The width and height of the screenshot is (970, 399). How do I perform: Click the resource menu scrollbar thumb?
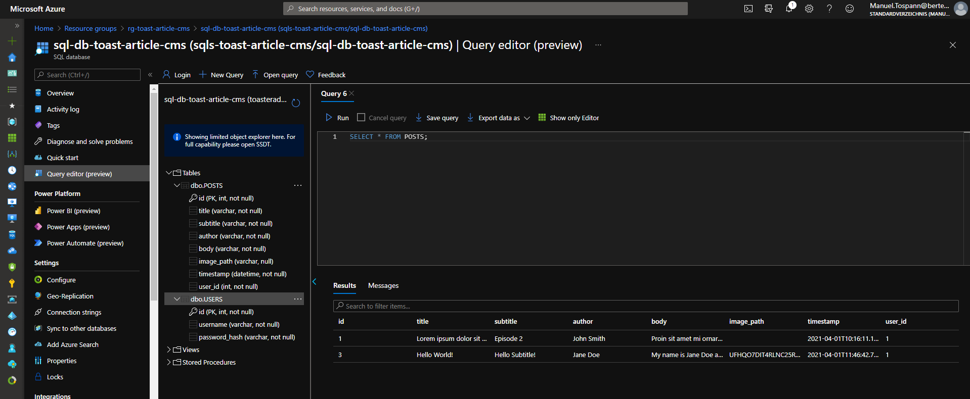[154, 196]
